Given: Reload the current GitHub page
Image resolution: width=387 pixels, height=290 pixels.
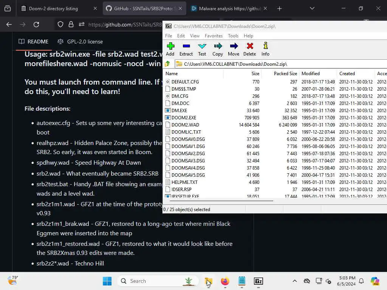Looking at the screenshot, I should (x=36, y=25).
